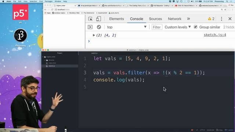Show the console sidebar panel icon
The image size is (235, 132).
pos(90,27)
